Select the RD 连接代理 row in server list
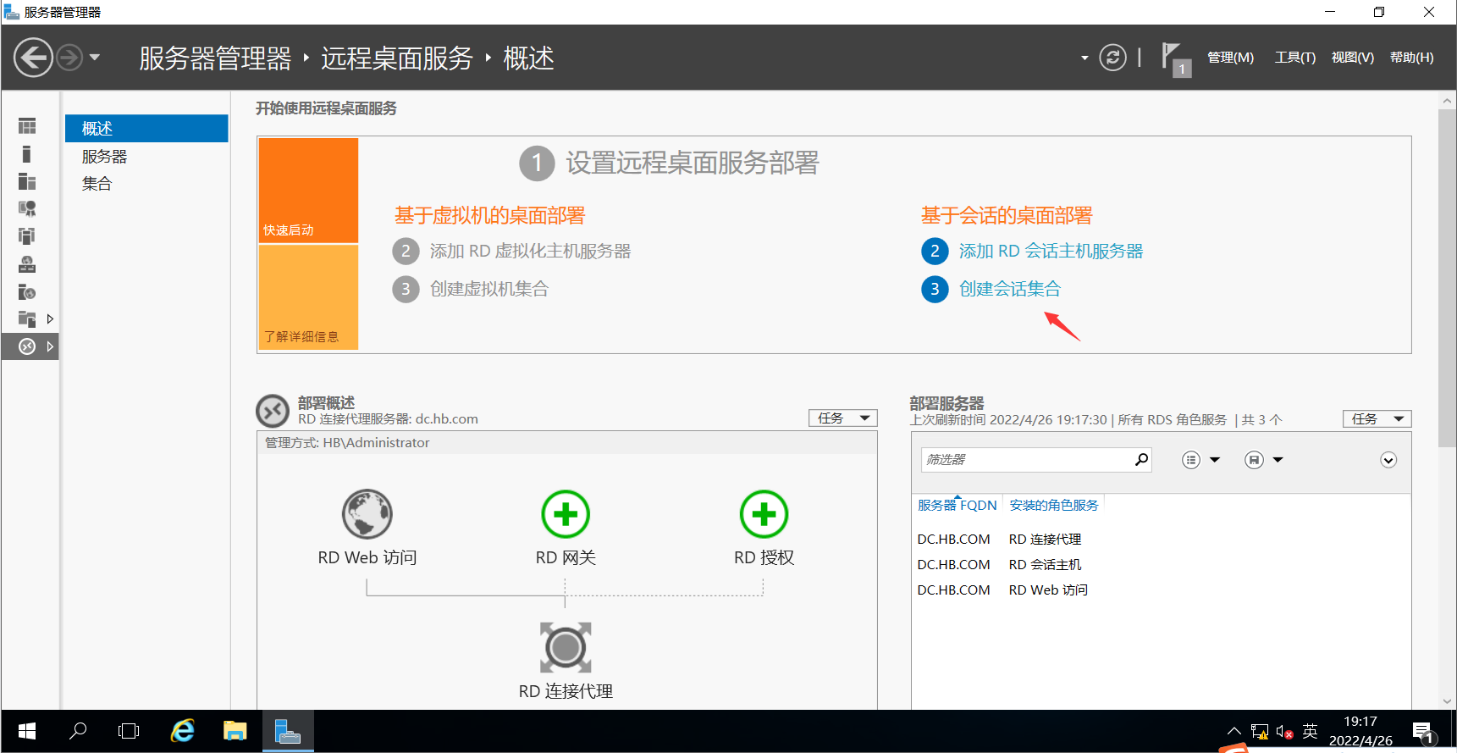 (1161, 539)
